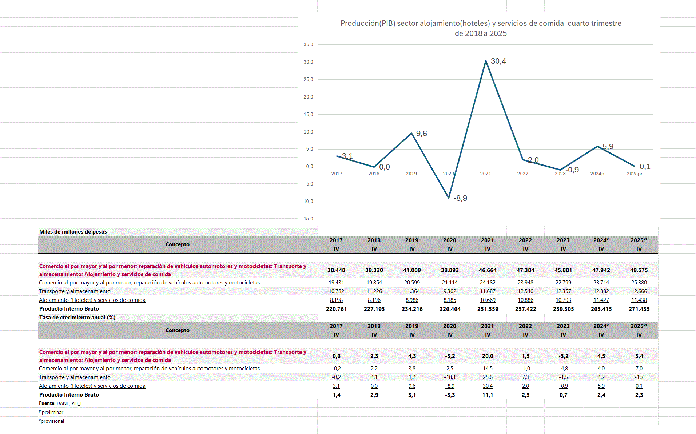Open underlined Alojamiento (Hoteles) row label in growth table

point(92,386)
